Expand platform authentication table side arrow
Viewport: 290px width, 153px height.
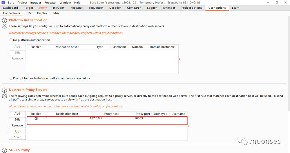coord(180,59)
